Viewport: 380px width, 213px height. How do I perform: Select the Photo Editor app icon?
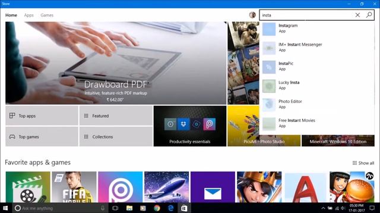(x=269, y=105)
